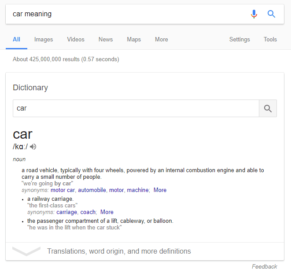Click the 'automobile' synonym link
Image resolution: width=291 pixels, height=273 pixels.
point(92,190)
